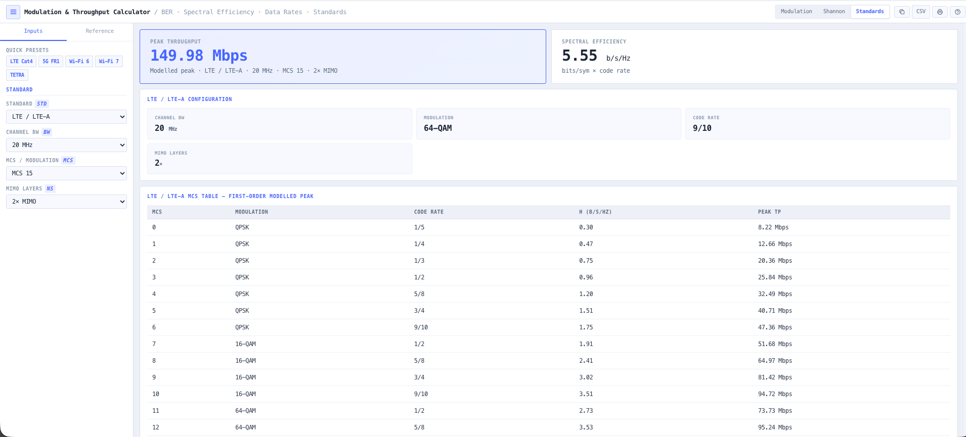The image size is (966, 437).
Task: Select the Inputs sidebar tab
Action: pyautogui.click(x=33, y=31)
